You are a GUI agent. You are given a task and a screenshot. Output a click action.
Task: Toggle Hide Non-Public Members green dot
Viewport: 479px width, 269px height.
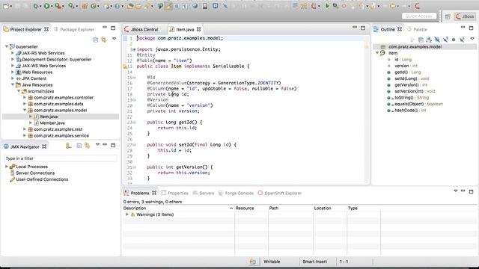454,40
